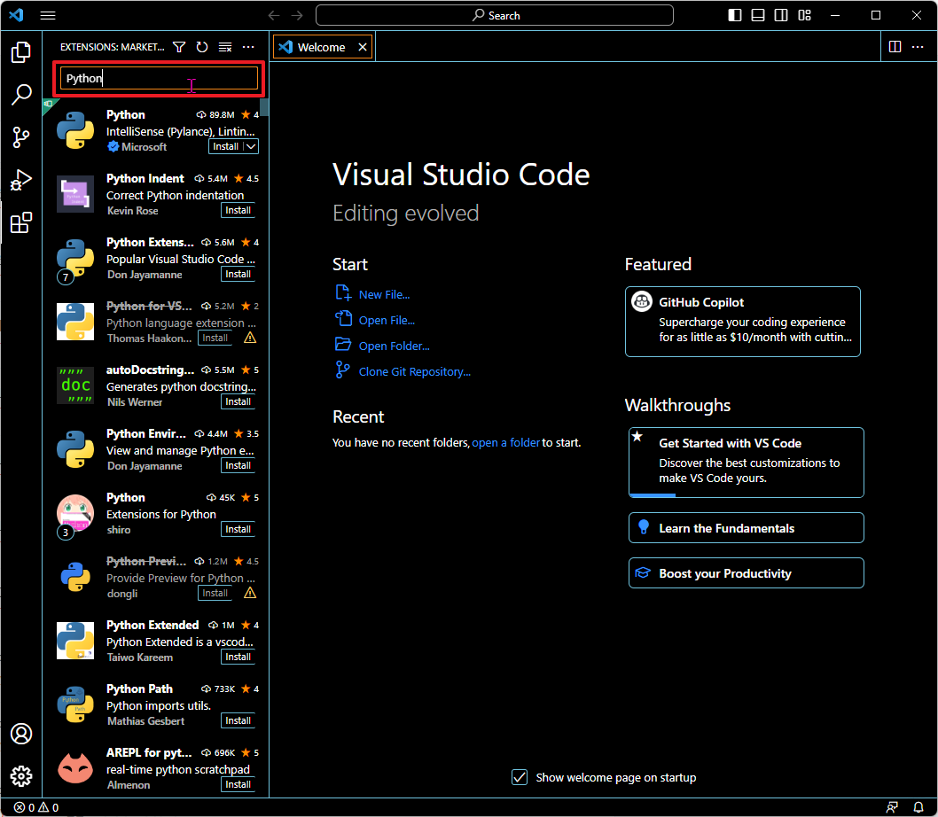Open Run and Debug view
Screen dimensions: 938x817
click(x=21, y=180)
